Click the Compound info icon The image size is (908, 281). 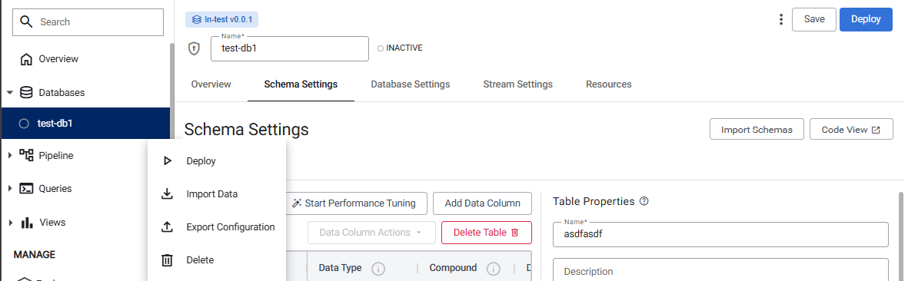(x=493, y=268)
